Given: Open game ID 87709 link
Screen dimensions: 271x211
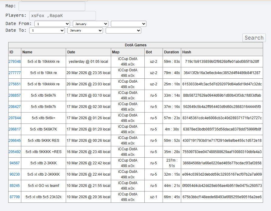Looking at the screenshot, I should [x=15, y=197].
